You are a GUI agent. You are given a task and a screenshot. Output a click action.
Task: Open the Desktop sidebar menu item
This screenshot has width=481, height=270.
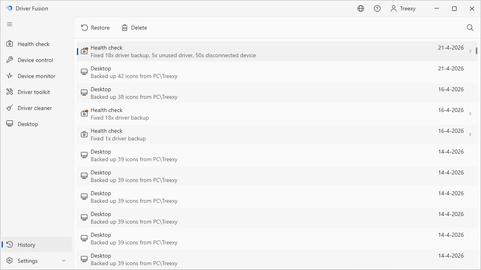(x=28, y=124)
